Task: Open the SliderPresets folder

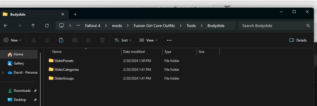Action: click(64, 61)
